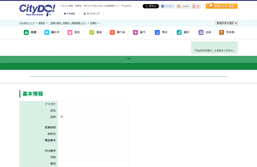Open the play (遊ぶ) category icon

(179, 32)
